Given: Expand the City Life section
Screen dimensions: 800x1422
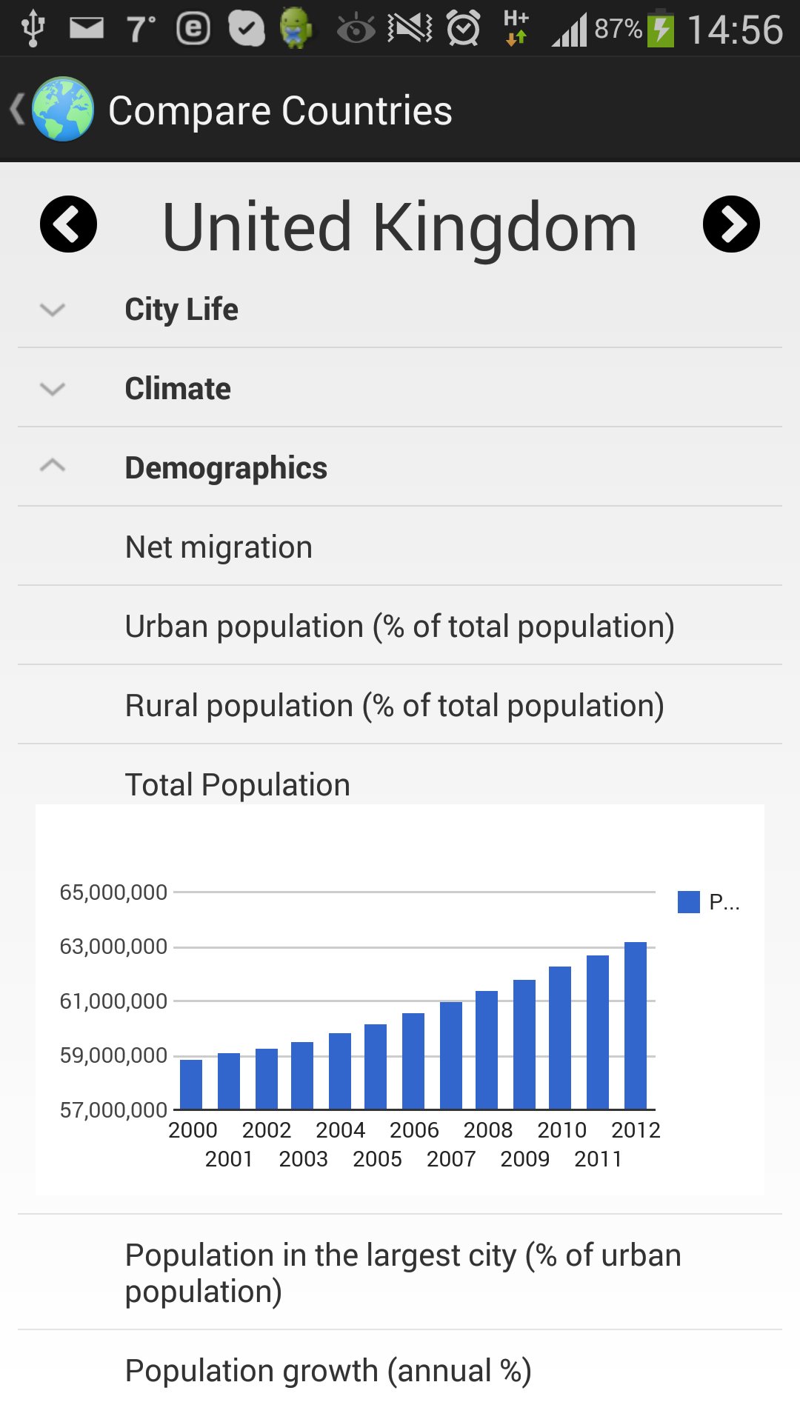Looking at the screenshot, I should [x=400, y=309].
